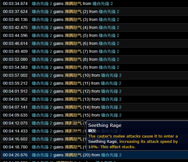188x162 pixels.
Task: Click 沸腾怒气 in the stack (7) event
Action: coord(73,51)
